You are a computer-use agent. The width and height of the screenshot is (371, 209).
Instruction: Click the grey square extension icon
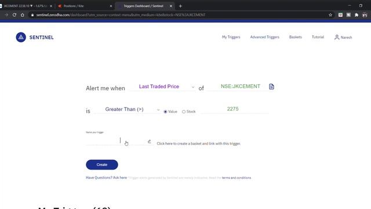point(348,15)
